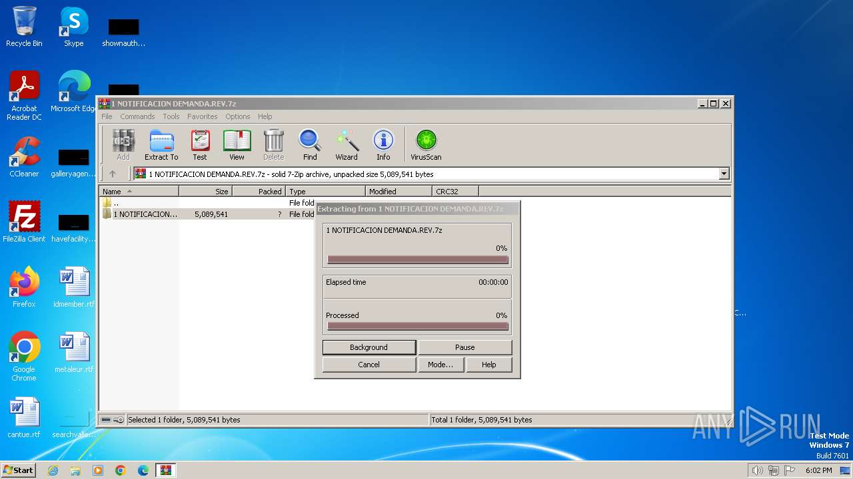Sort by the Size column header
This screenshot has width=853, height=479.
[x=205, y=192]
